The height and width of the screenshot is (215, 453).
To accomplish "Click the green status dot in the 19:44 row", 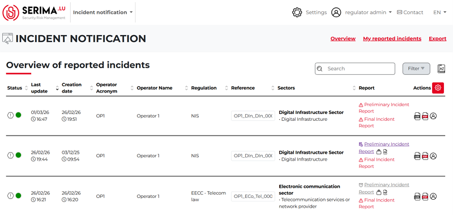I will 18,155.
